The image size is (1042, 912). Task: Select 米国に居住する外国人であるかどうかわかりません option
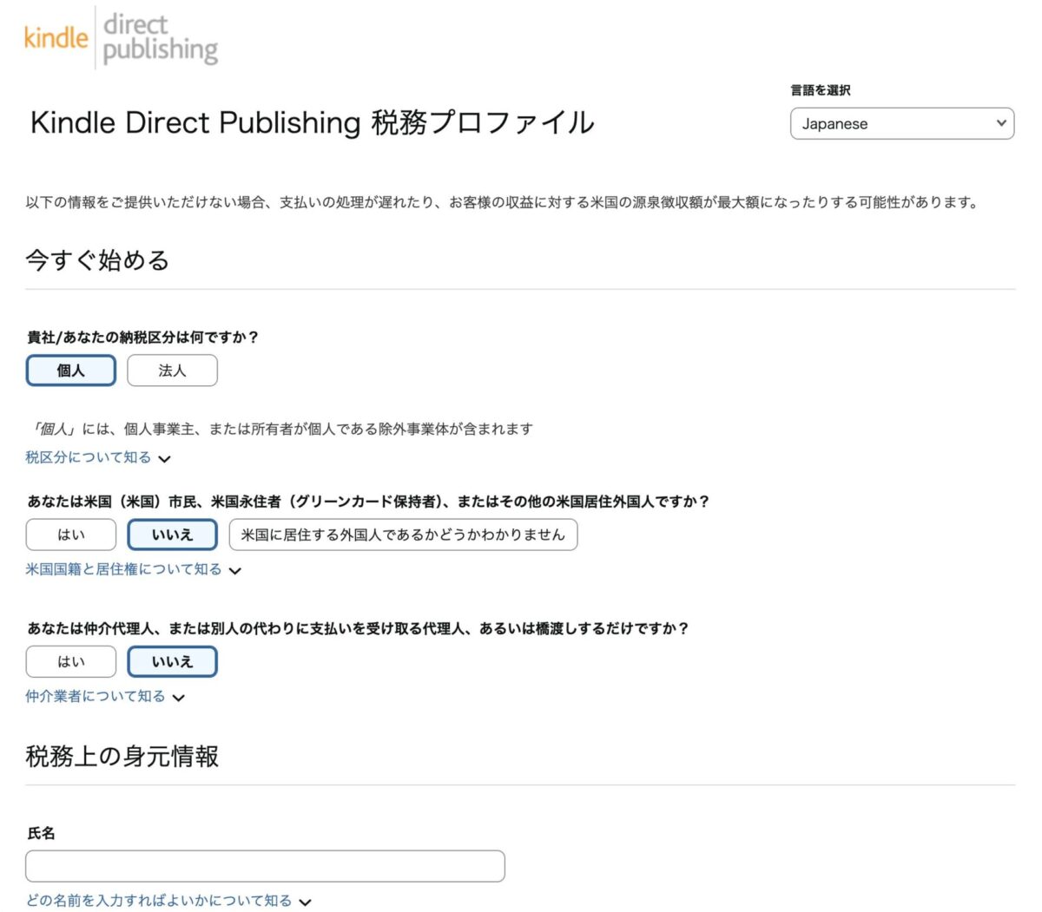[x=403, y=535]
